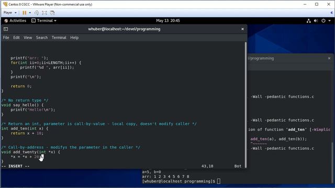Click the volume speaker icon

pyautogui.click(x=316, y=21)
